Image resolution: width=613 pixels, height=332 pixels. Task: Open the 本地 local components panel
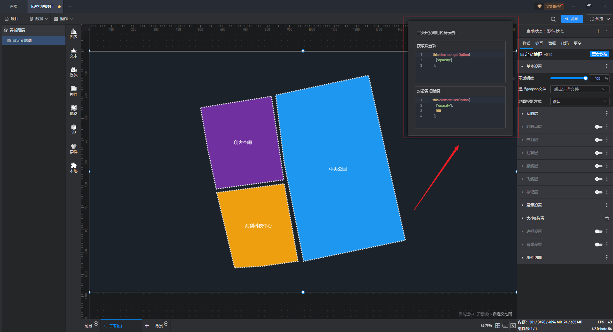[x=73, y=168]
